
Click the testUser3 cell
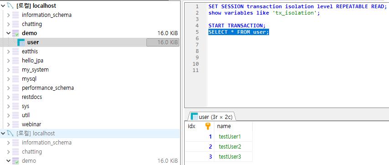click(233, 156)
